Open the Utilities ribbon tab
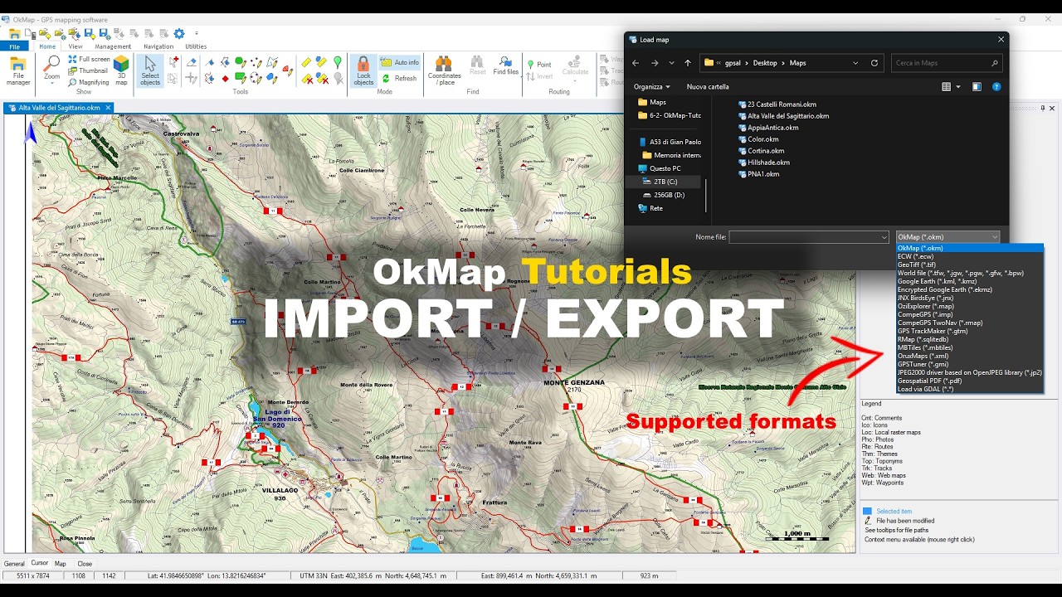1062x597 pixels. pyautogui.click(x=196, y=46)
